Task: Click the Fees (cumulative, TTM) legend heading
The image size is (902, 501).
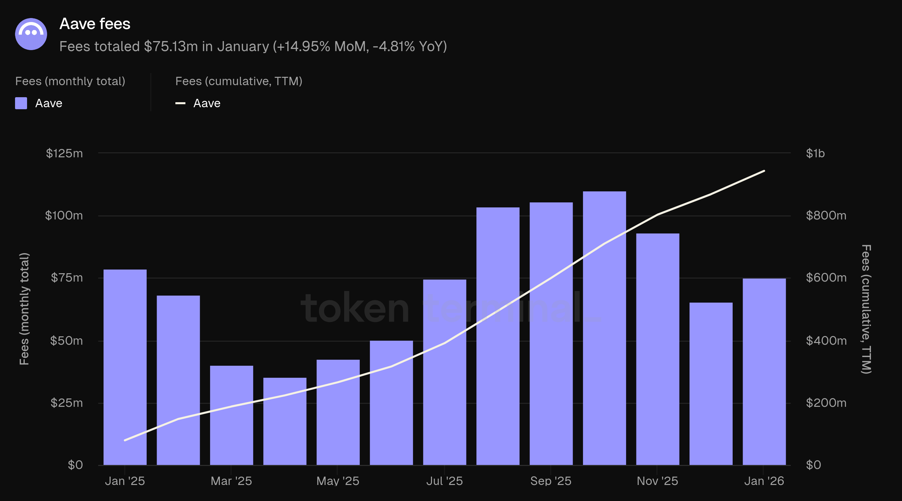Action: 239,81
